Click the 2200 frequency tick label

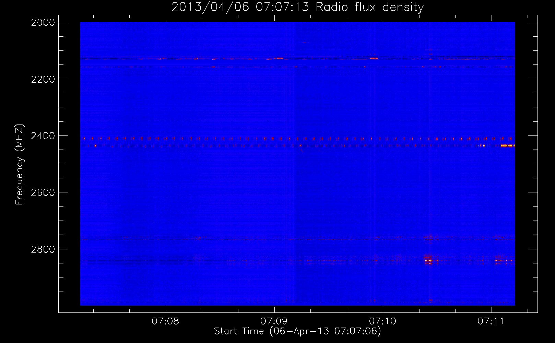pos(43,79)
